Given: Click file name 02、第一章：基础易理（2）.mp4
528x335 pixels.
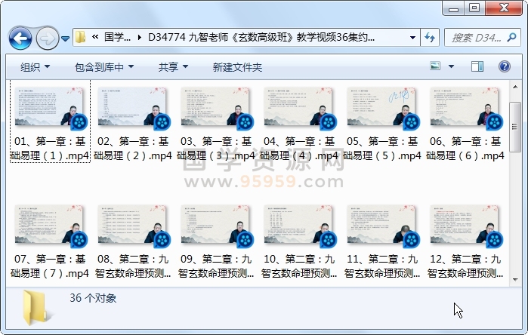Looking at the screenshot, I should point(133,149).
